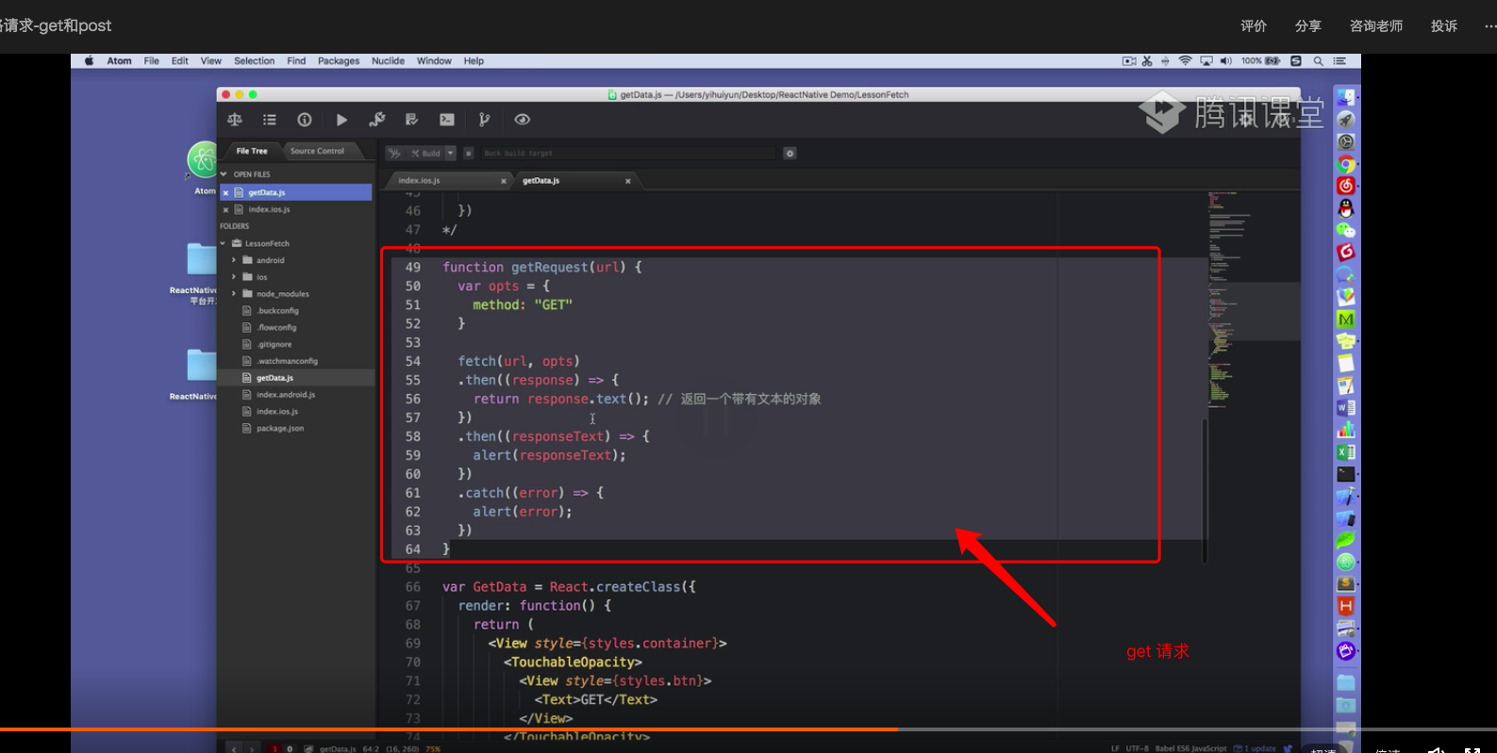Open the .gitignore file

coord(274,345)
